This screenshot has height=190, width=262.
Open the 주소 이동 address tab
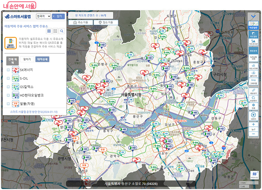[81, 22]
